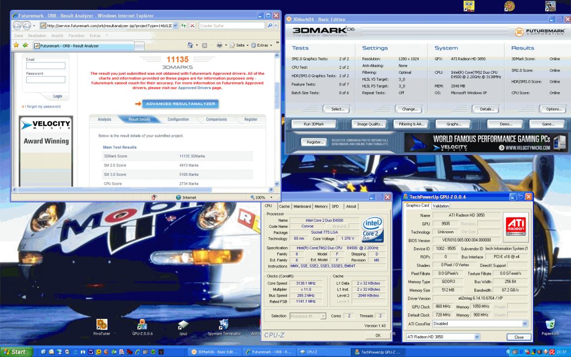
Task: Click the IE stop loading icon
Action: point(192,25)
